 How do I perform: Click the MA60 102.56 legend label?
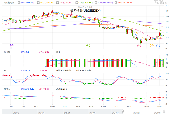86,3
